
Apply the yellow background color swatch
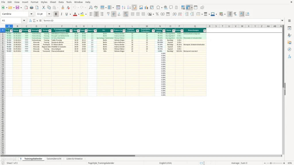[x=82, y=14]
